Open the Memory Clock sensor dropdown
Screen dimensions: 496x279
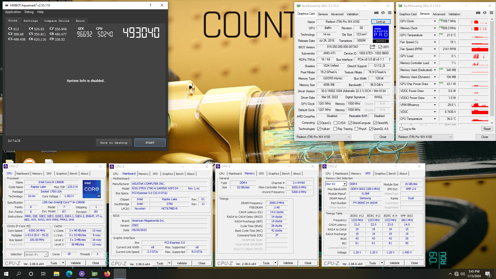(x=435, y=28)
